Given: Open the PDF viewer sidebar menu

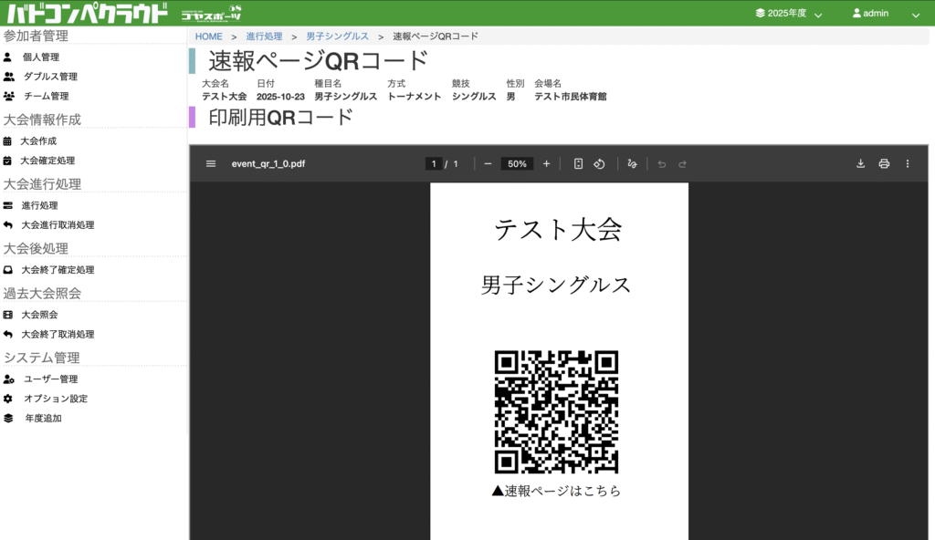Looking at the screenshot, I should point(211,164).
